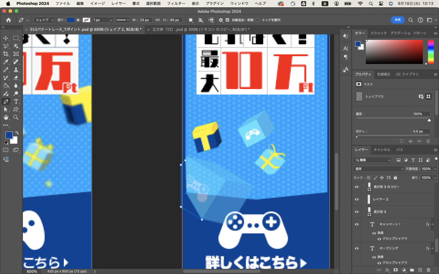This screenshot has height=274, width=439.
Task: Choose the Zoom tool in toolbar
Action: point(16,117)
